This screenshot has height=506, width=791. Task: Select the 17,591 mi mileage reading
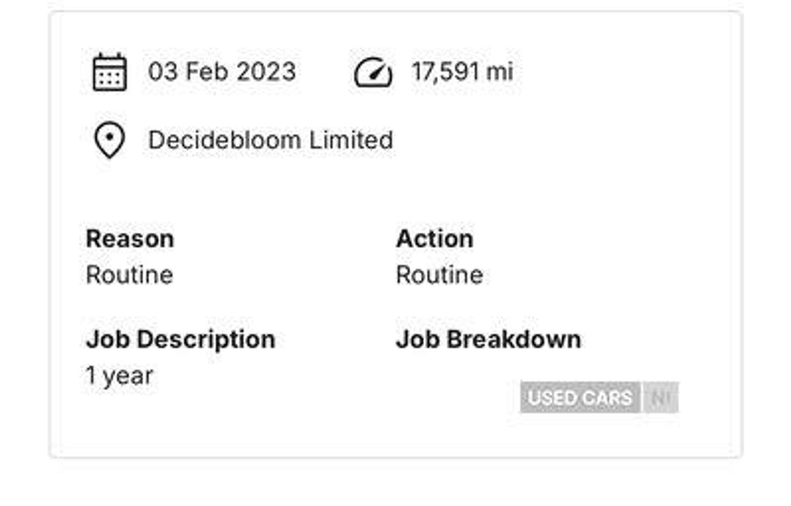coord(463,72)
